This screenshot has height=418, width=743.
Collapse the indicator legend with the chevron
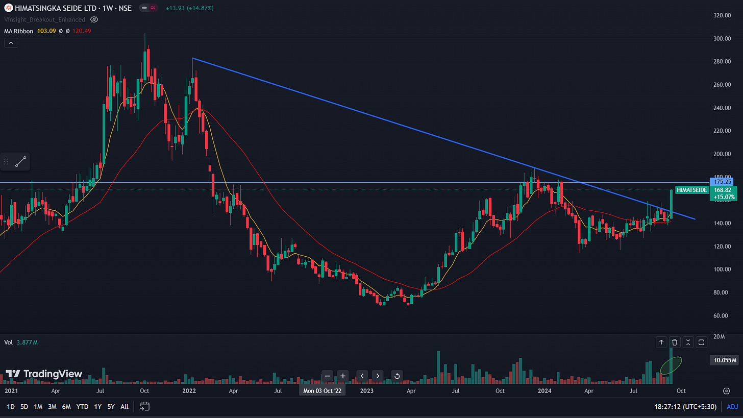pos(11,43)
